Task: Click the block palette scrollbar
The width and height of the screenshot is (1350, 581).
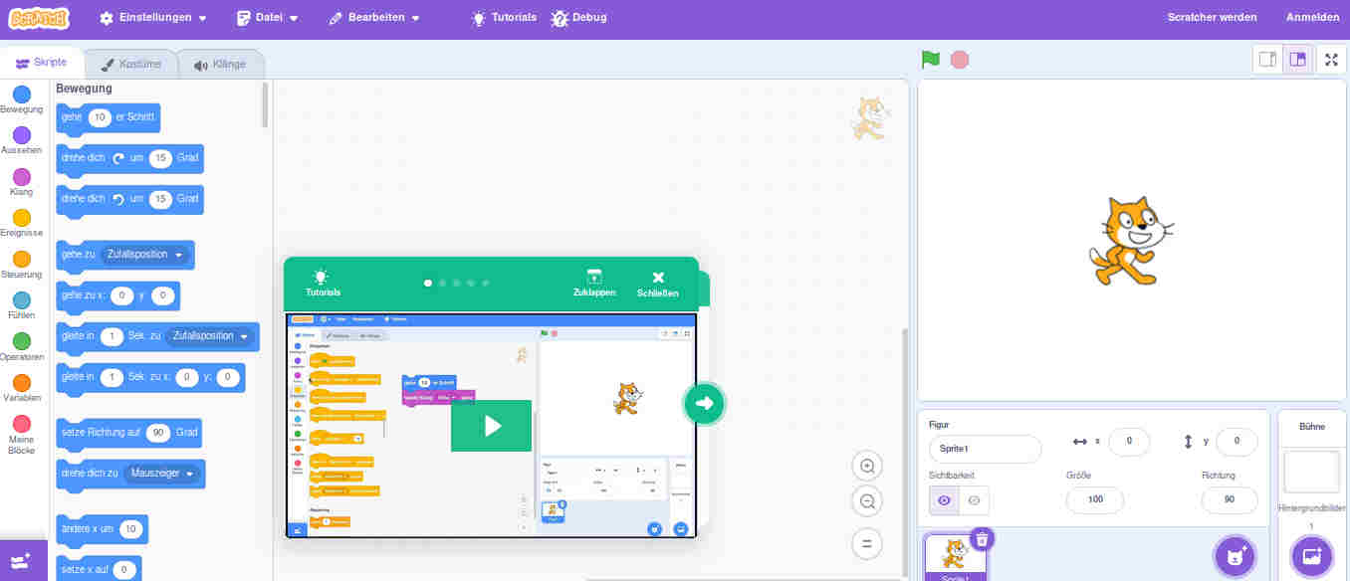Action: point(266,104)
